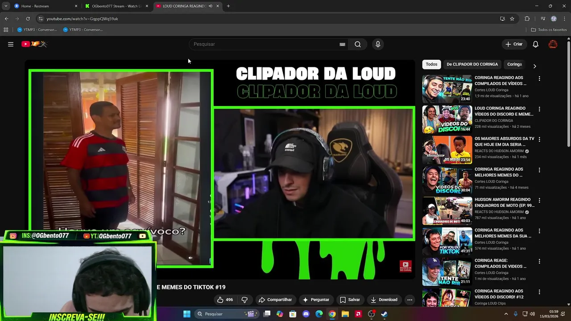Click the Windows taskbar Pesquisar box
The width and height of the screenshot is (571, 321).
226,314
